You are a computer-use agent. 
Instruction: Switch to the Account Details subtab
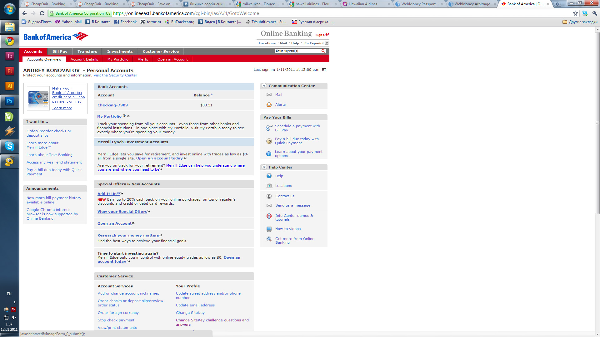[x=84, y=59]
